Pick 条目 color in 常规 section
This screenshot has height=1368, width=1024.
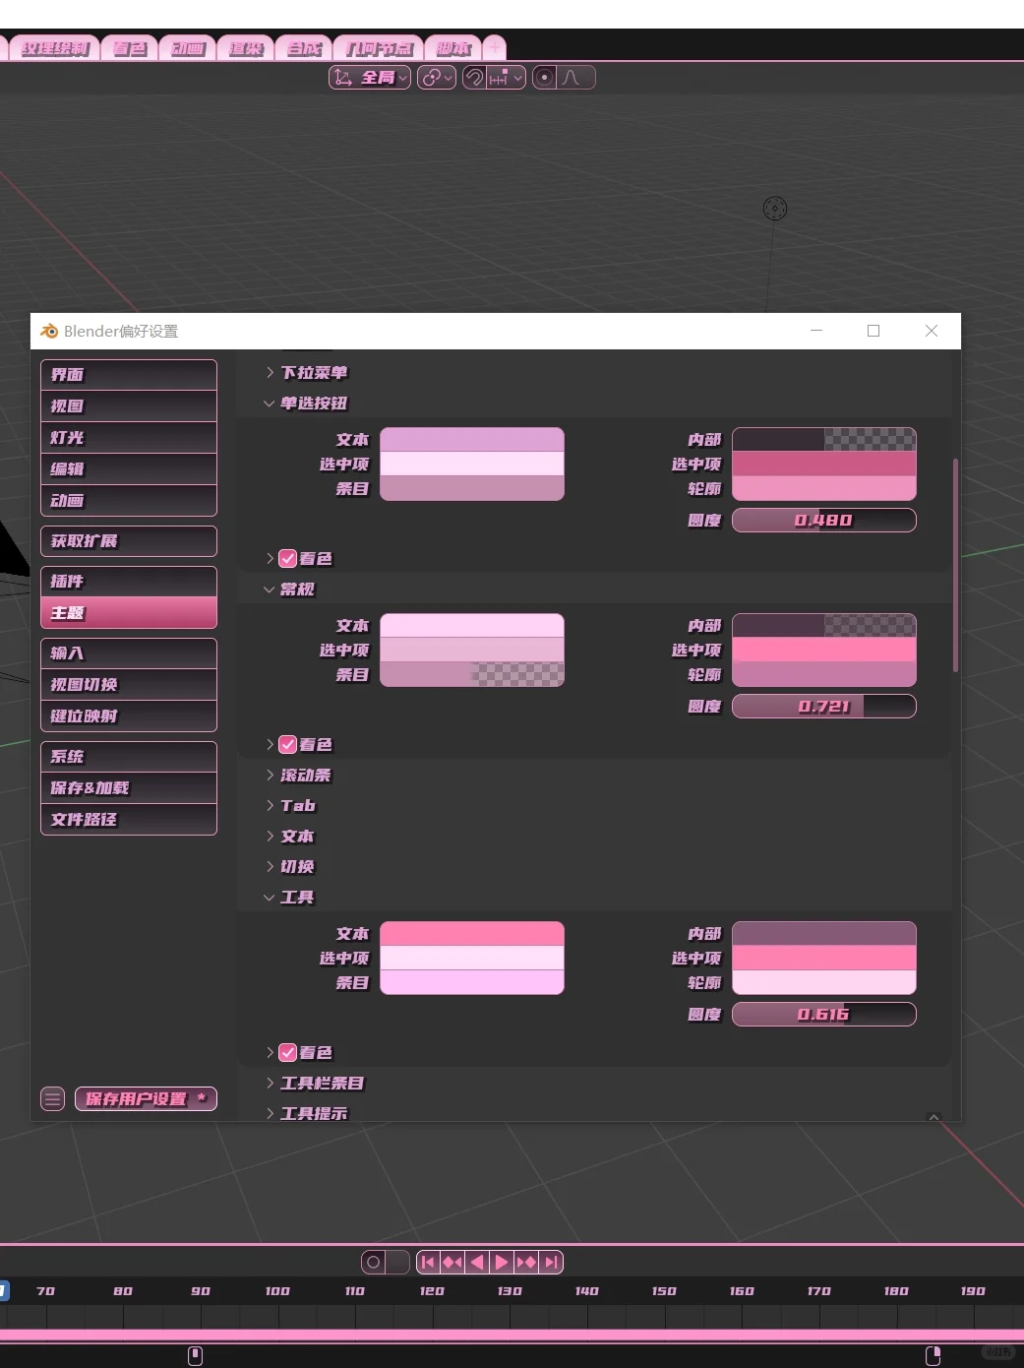coord(472,674)
